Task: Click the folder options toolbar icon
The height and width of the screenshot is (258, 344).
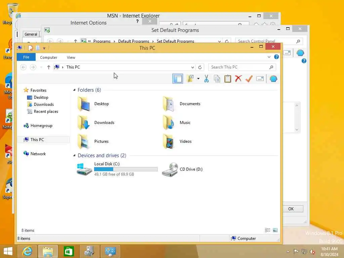Action: coord(190,79)
